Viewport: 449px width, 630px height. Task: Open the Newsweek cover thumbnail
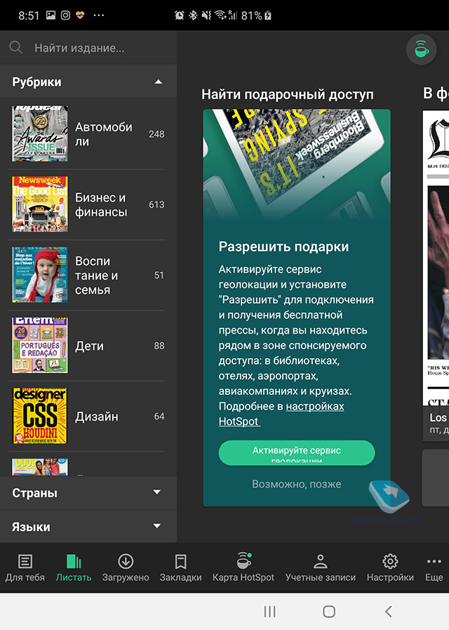pyautogui.click(x=40, y=204)
